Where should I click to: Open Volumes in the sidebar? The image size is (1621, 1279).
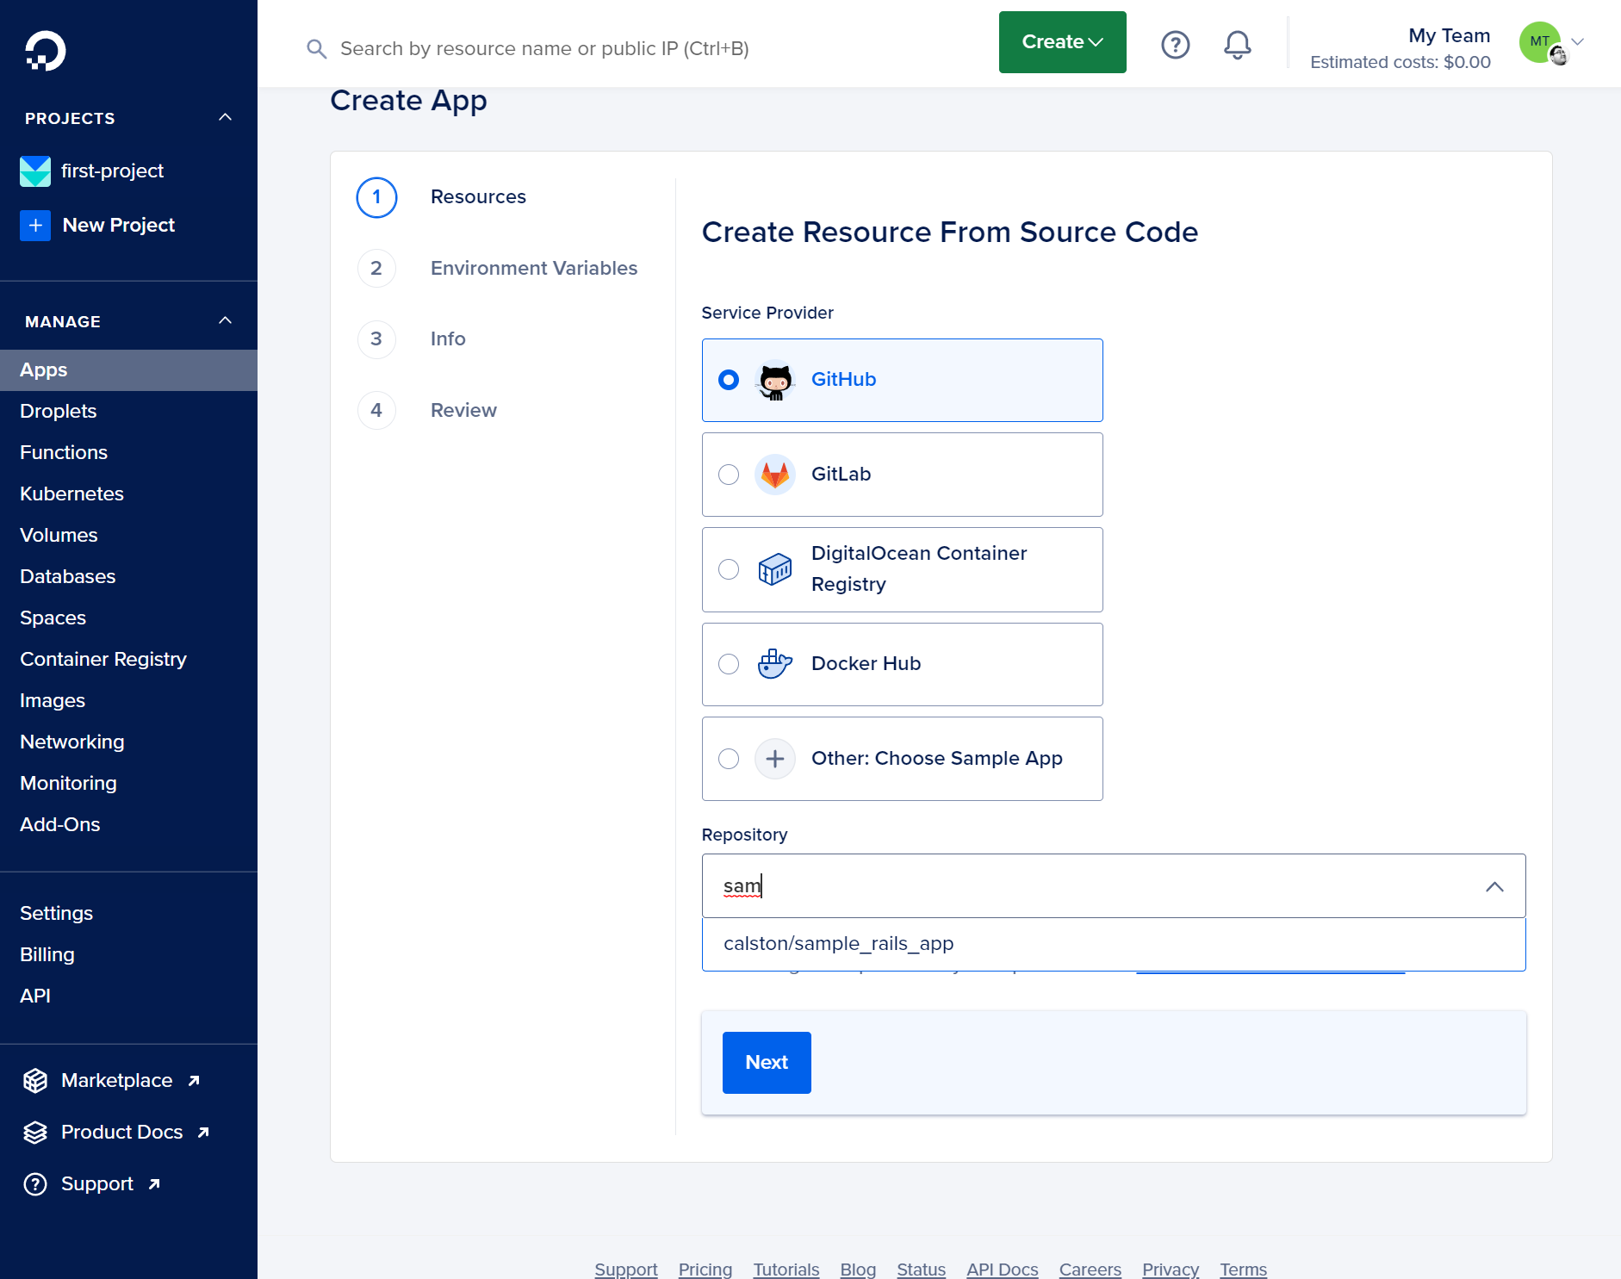(x=128, y=536)
